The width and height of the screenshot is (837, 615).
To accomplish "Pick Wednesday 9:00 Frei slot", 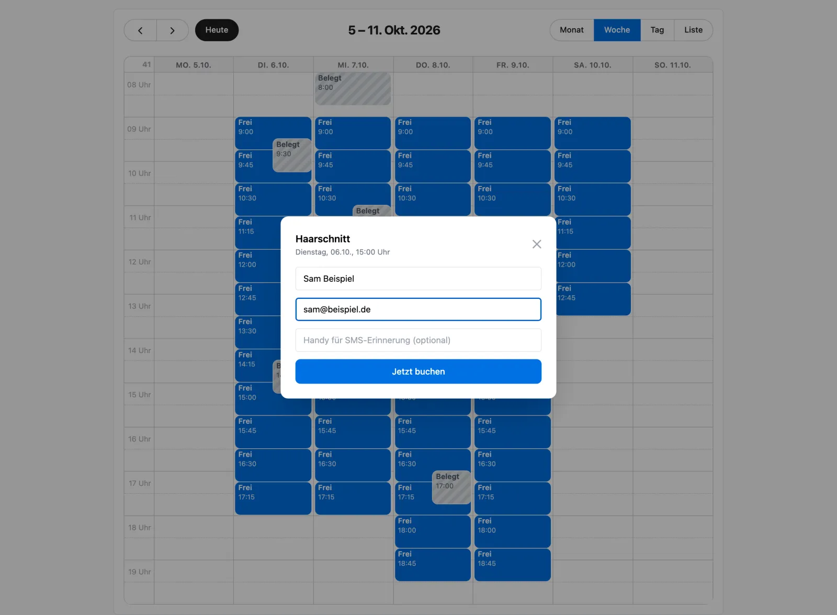I will click(x=353, y=133).
